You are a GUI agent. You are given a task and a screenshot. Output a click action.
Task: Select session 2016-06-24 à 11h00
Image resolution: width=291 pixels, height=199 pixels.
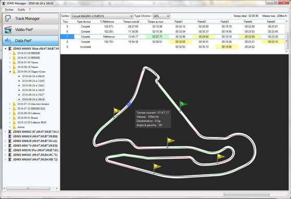(33, 81)
